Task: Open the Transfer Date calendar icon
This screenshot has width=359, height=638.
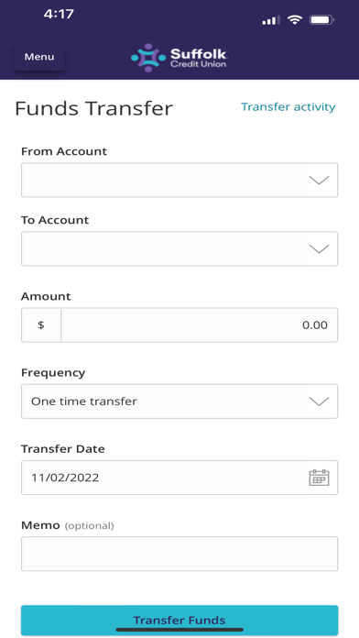Action: [319, 478]
